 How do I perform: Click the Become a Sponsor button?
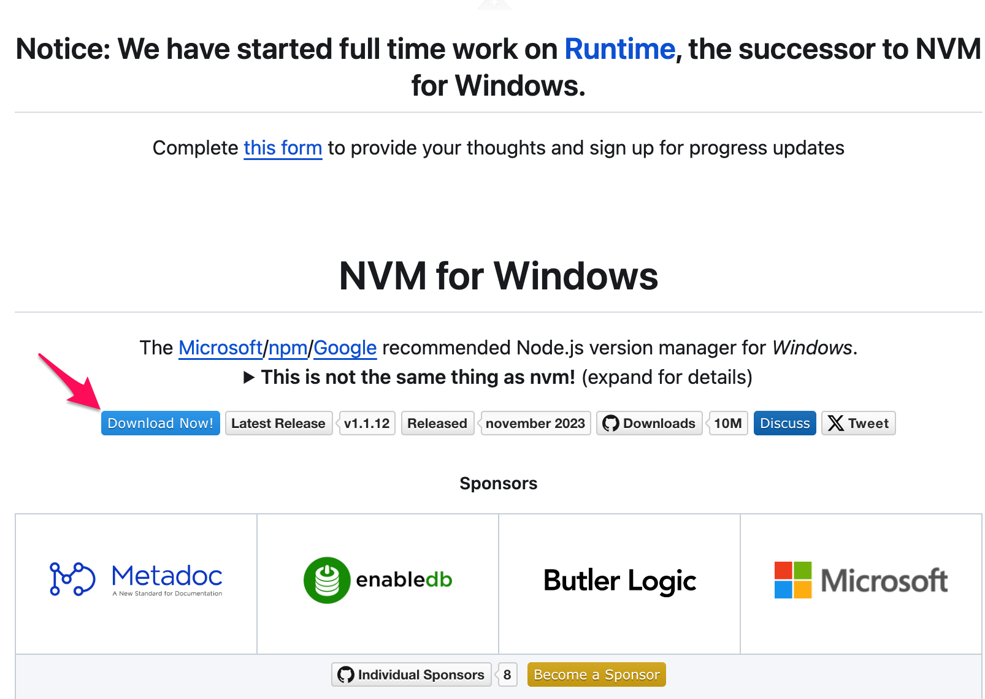point(596,674)
